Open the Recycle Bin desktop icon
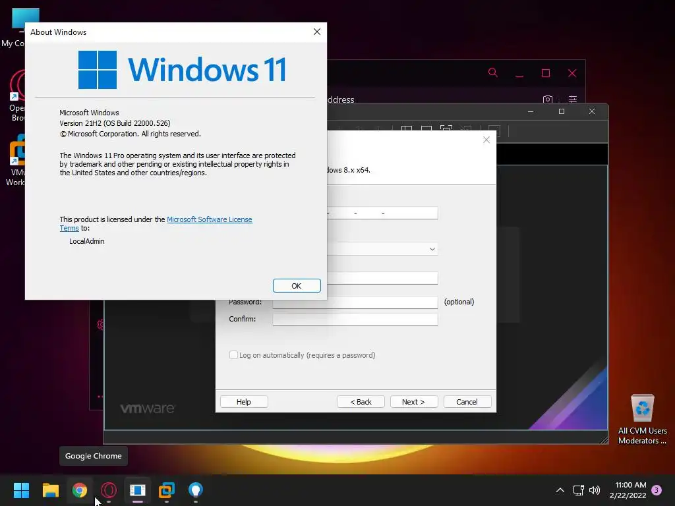 coord(642,420)
